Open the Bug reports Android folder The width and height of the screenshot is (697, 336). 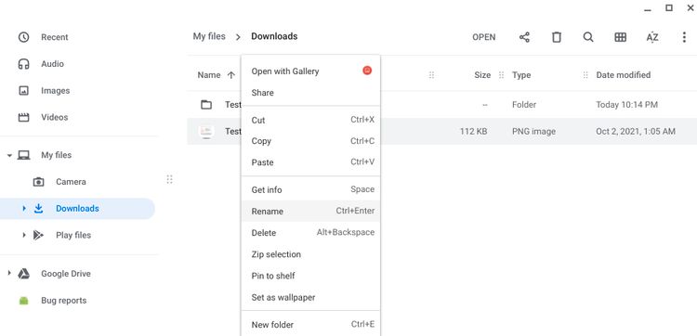click(x=63, y=301)
